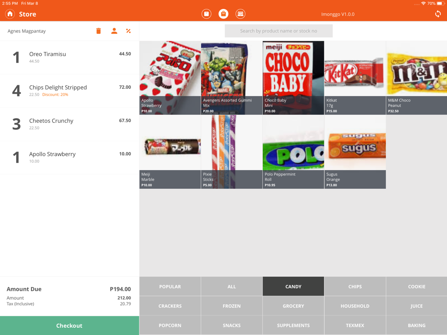
Task: Click customer name Agnes Magpantay
Action: (x=26, y=31)
